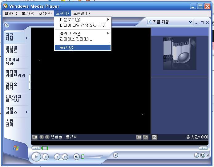This screenshot has height=167, width=214.
Task: Open the CD에서 복사 tab
Action: 16,61
